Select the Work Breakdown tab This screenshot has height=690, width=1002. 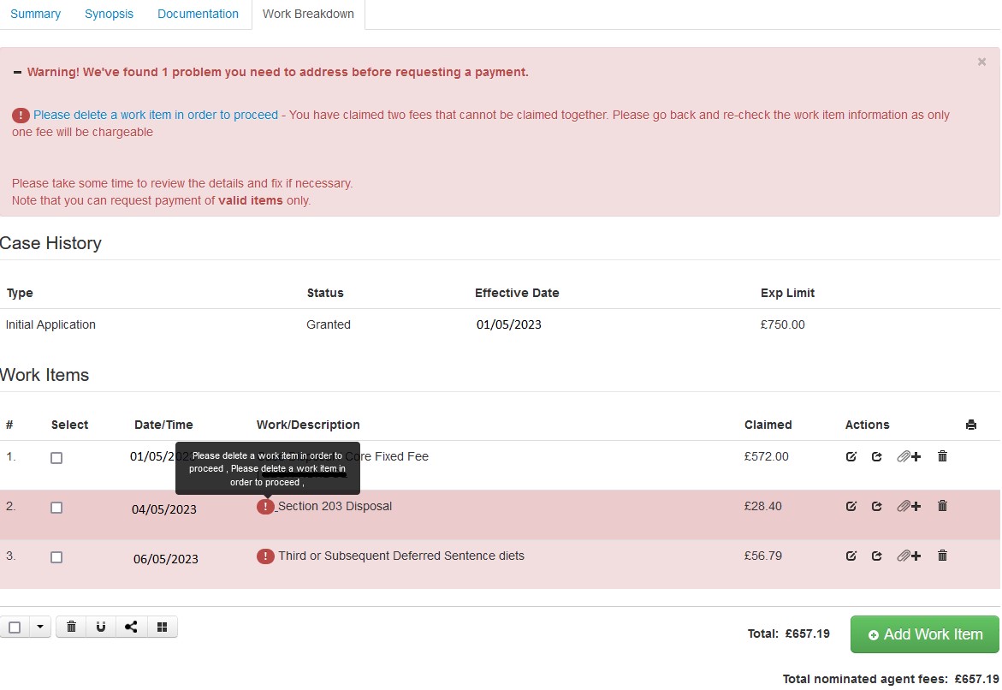click(x=308, y=14)
